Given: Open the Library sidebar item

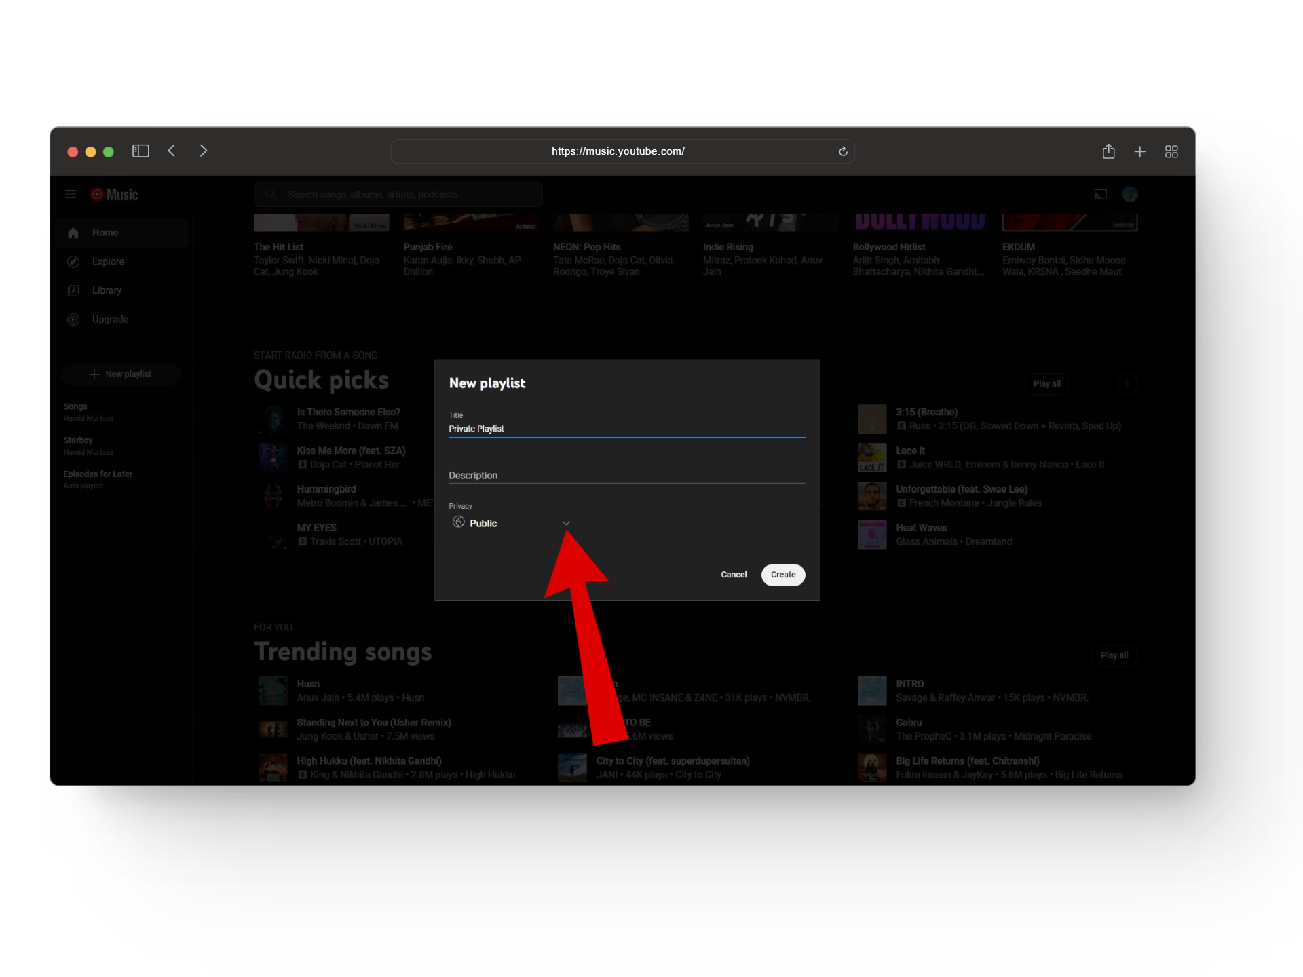Looking at the screenshot, I should coord(107,290).
